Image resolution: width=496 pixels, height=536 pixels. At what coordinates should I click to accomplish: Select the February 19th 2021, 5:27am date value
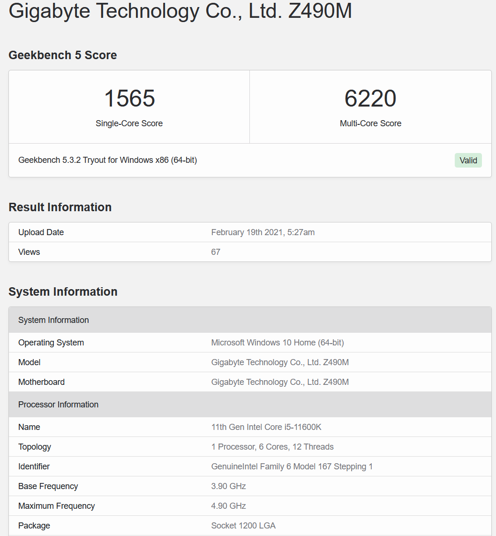click(263, 232)
